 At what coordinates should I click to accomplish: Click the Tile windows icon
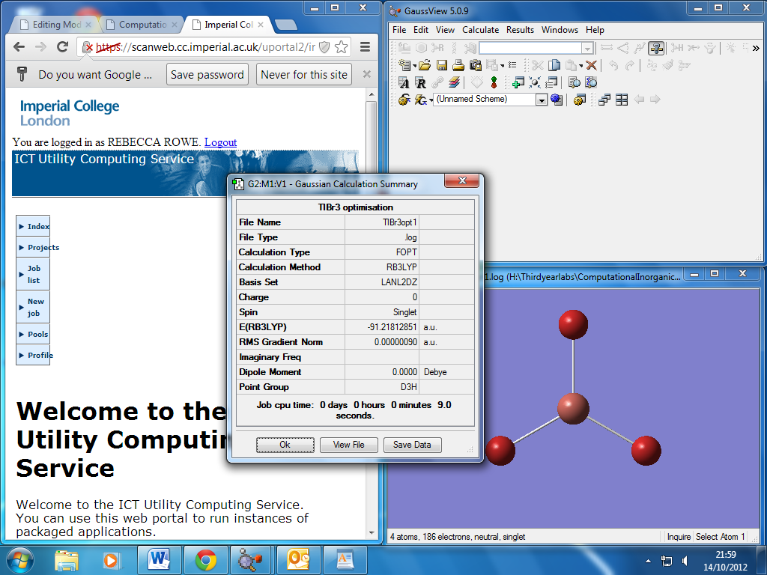click(x=622, y=100)
